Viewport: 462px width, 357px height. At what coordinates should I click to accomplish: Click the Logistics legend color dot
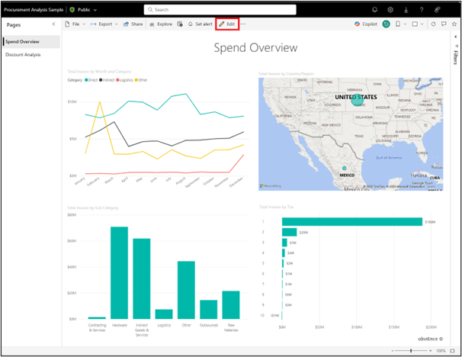click(117, 80)
